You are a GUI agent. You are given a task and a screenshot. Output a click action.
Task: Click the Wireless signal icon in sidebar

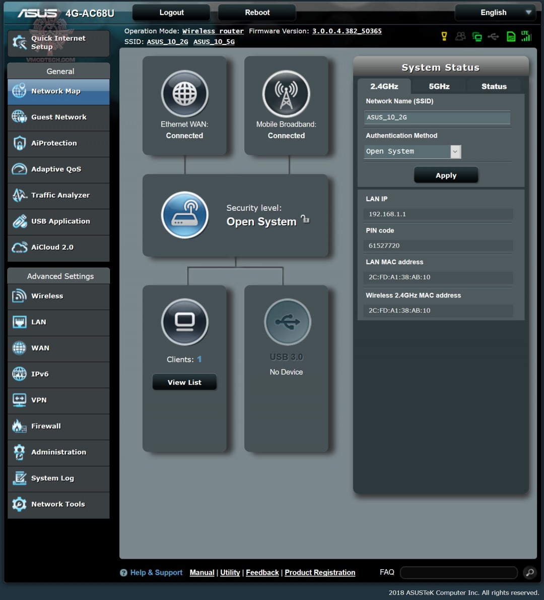(x=19, y=296)
